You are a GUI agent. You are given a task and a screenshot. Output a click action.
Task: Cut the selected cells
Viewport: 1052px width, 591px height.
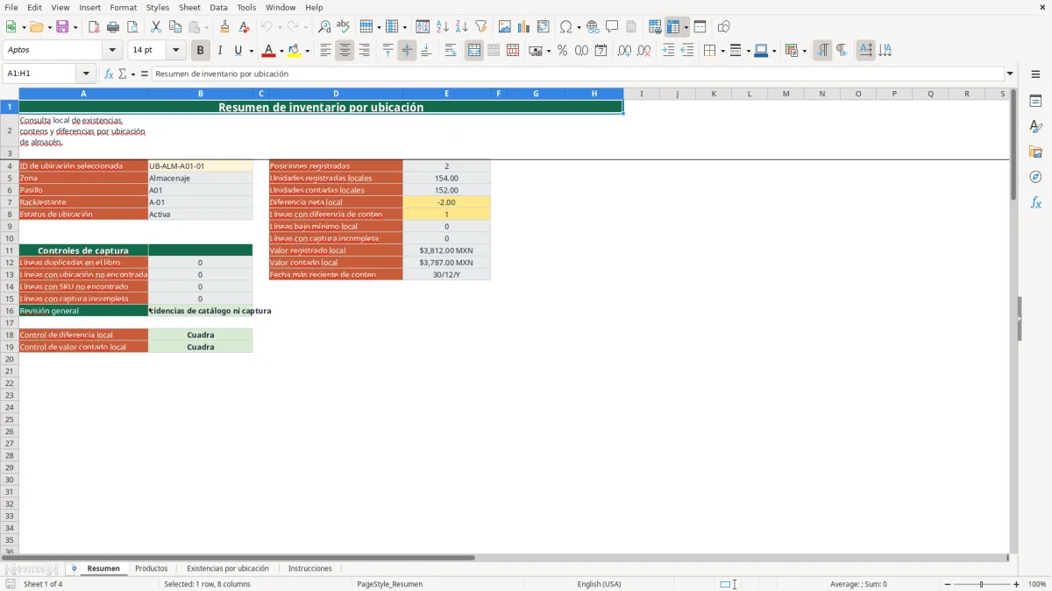[x=156, y=26]
